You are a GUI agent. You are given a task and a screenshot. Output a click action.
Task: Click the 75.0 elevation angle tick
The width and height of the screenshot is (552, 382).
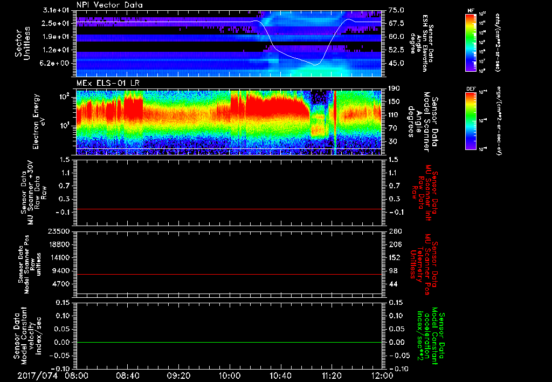tap(396, 10)
